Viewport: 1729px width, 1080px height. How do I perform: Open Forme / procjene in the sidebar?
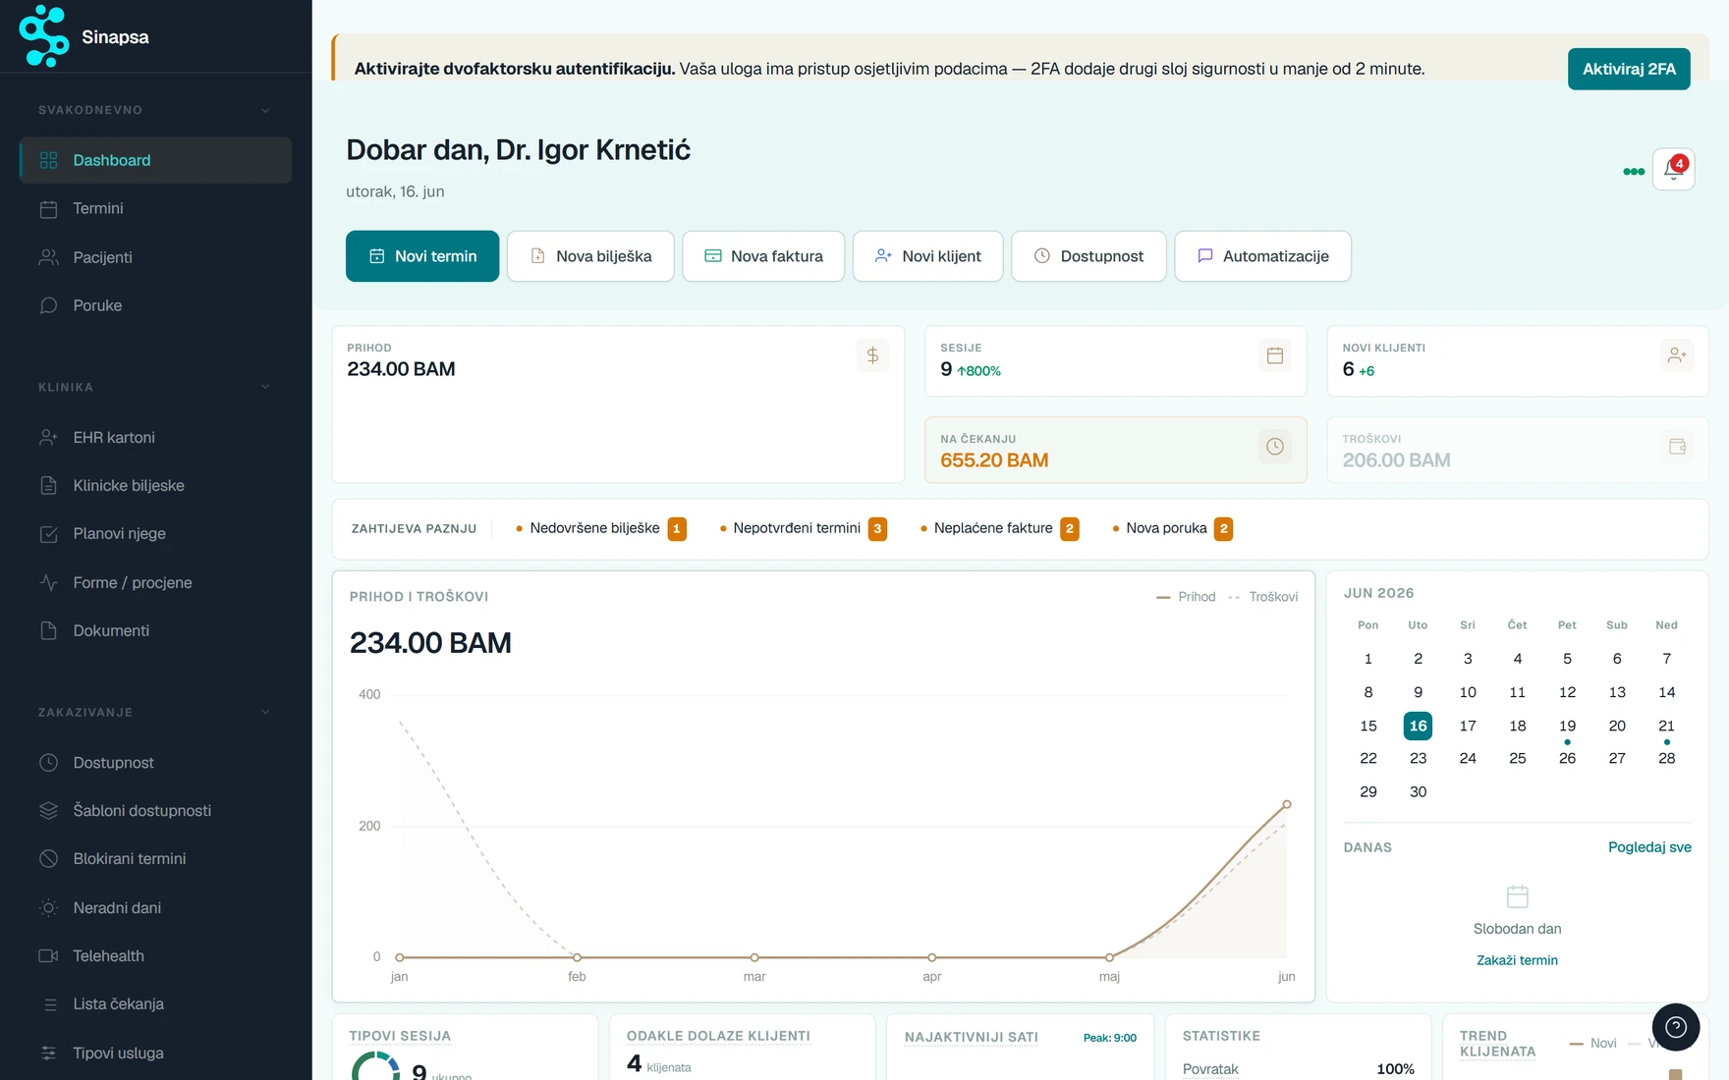pos(155,582)
